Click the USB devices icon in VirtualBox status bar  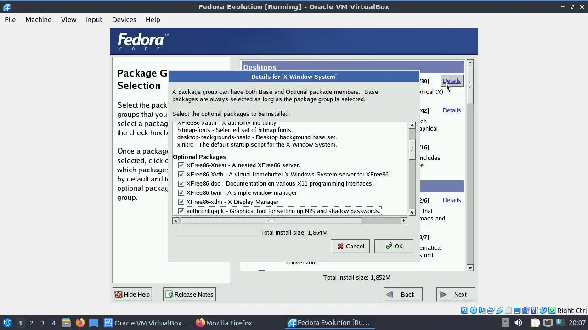tap(500, 310)
